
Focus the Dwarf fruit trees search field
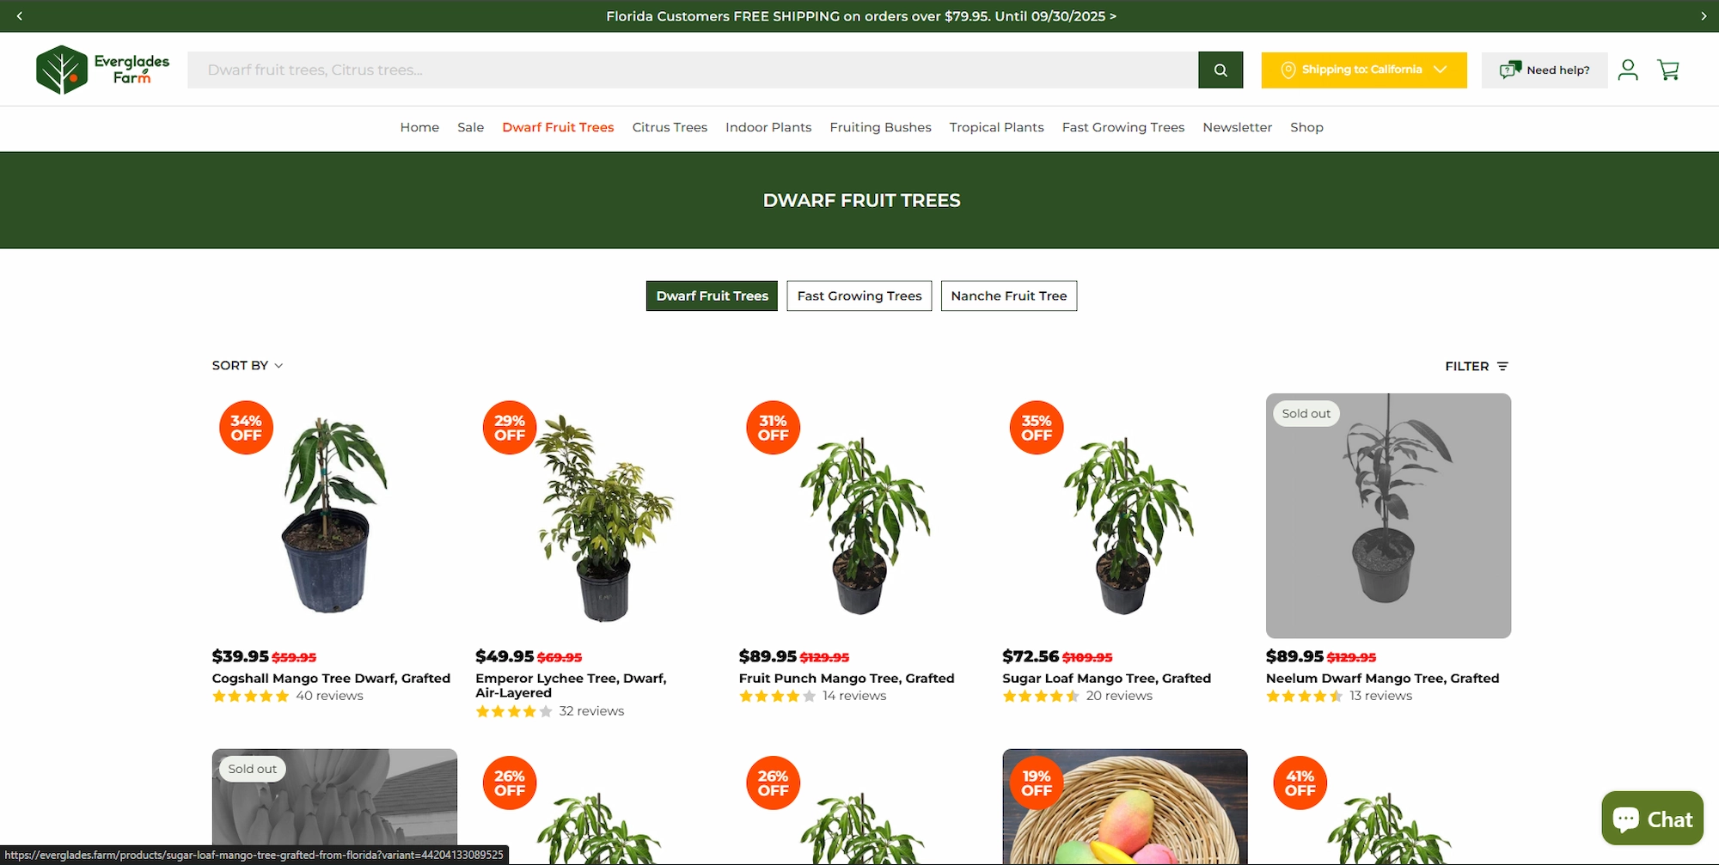[x=693, y=70]
